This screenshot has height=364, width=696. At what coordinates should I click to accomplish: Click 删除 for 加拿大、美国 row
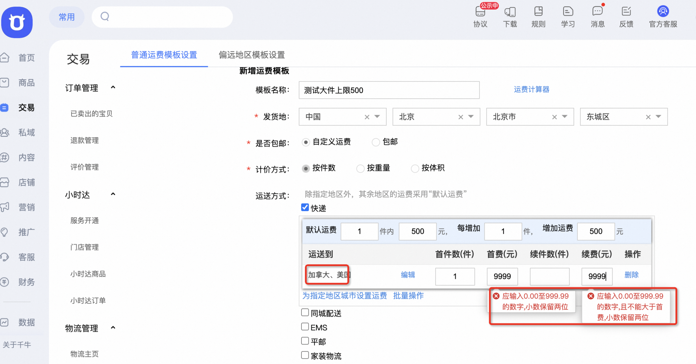(631, 275)
